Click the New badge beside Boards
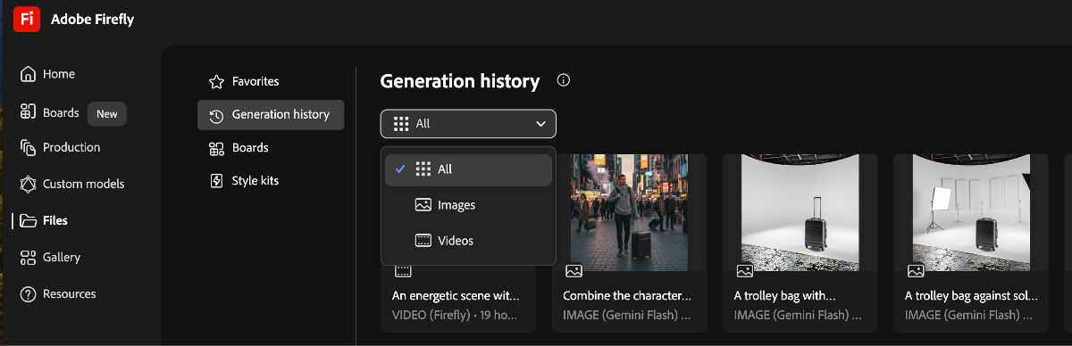The width and height of the screenshot is (1072, 346). pyautogui.click(x=107, y=114)
